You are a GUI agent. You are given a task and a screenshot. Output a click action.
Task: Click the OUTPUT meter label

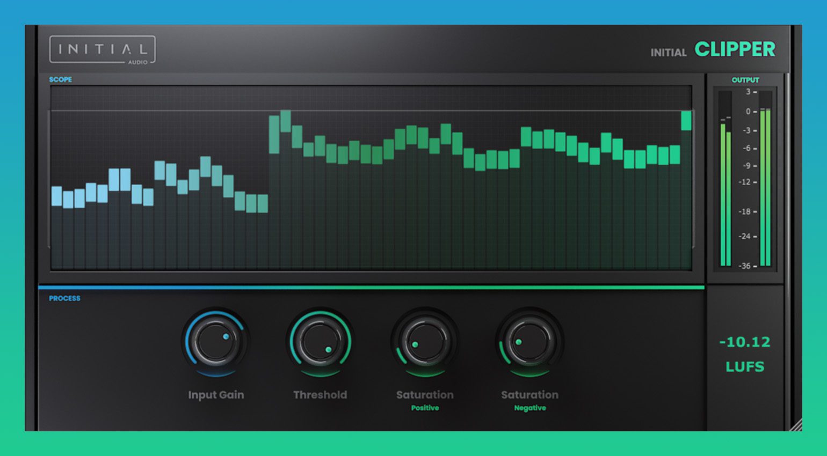click(x=745, y=80)
